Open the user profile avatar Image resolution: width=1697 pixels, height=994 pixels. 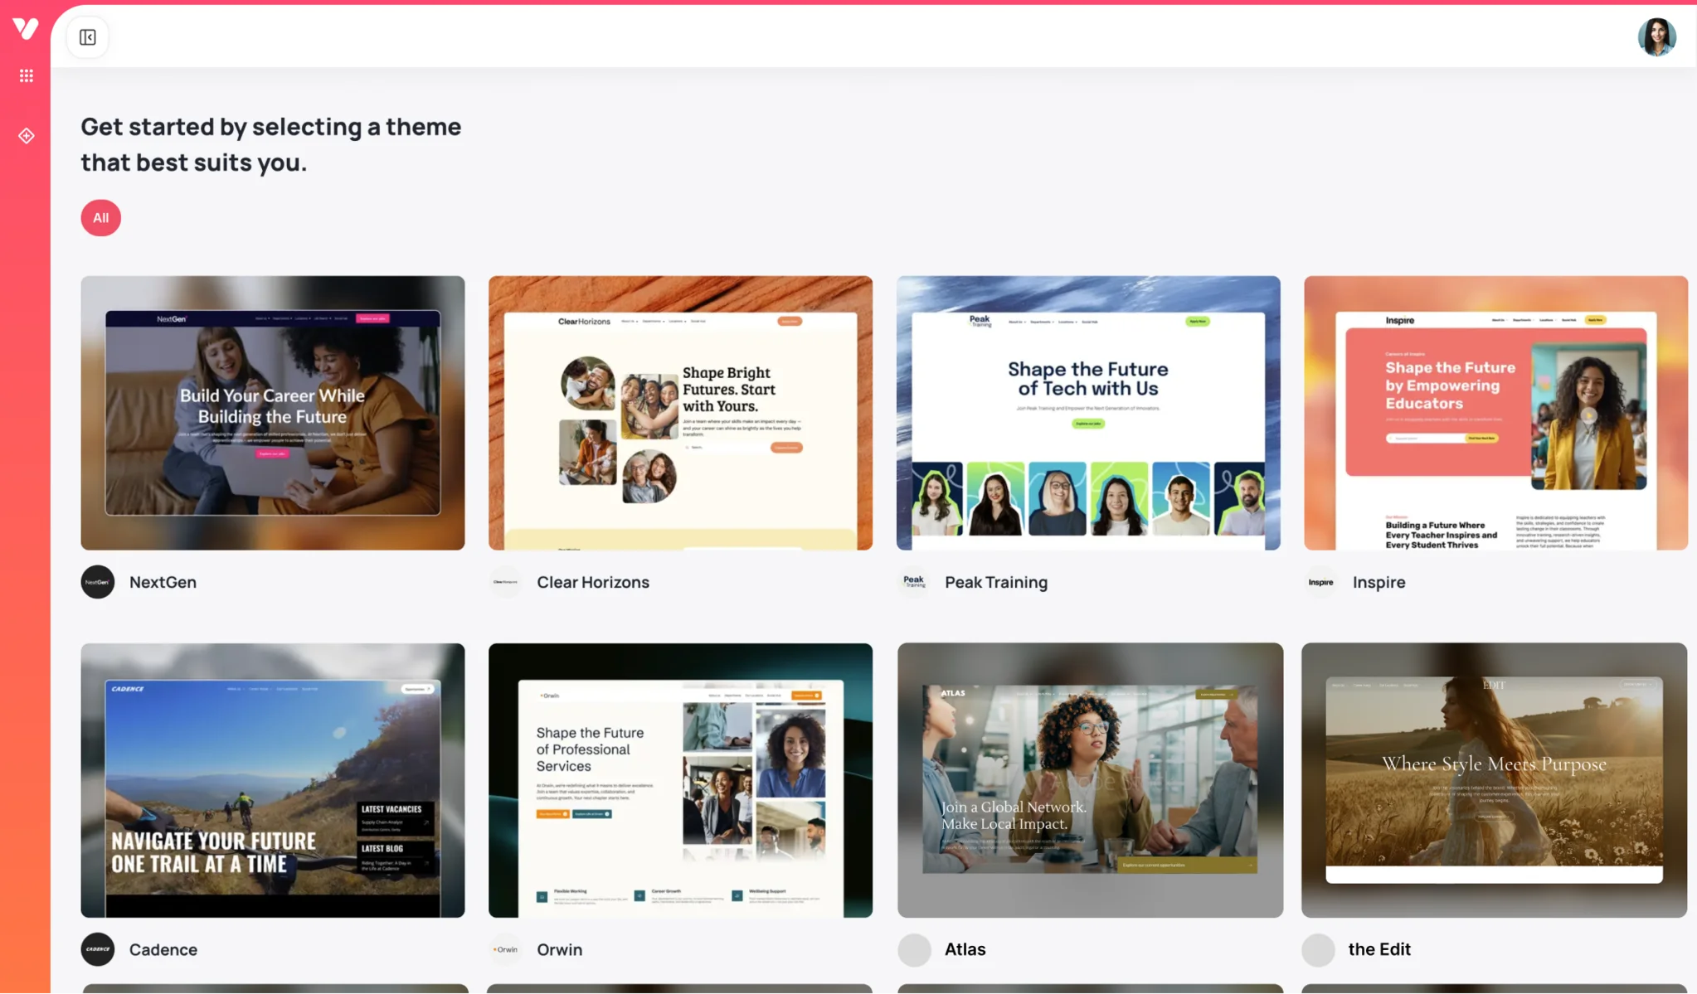(x=1656, y=37)
